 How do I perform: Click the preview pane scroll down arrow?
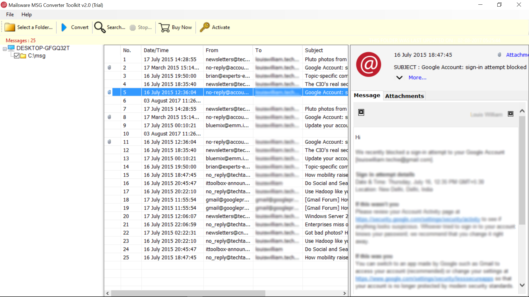click(522, 285)
